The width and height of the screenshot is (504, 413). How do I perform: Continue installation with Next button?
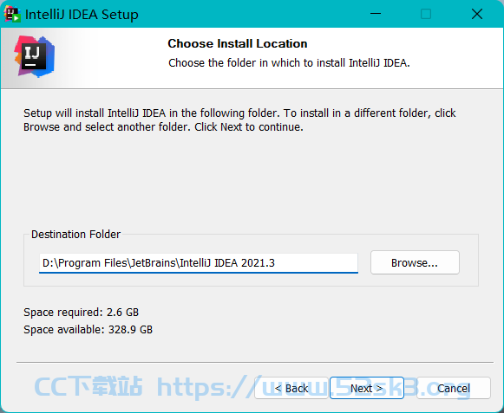point(367,388)
